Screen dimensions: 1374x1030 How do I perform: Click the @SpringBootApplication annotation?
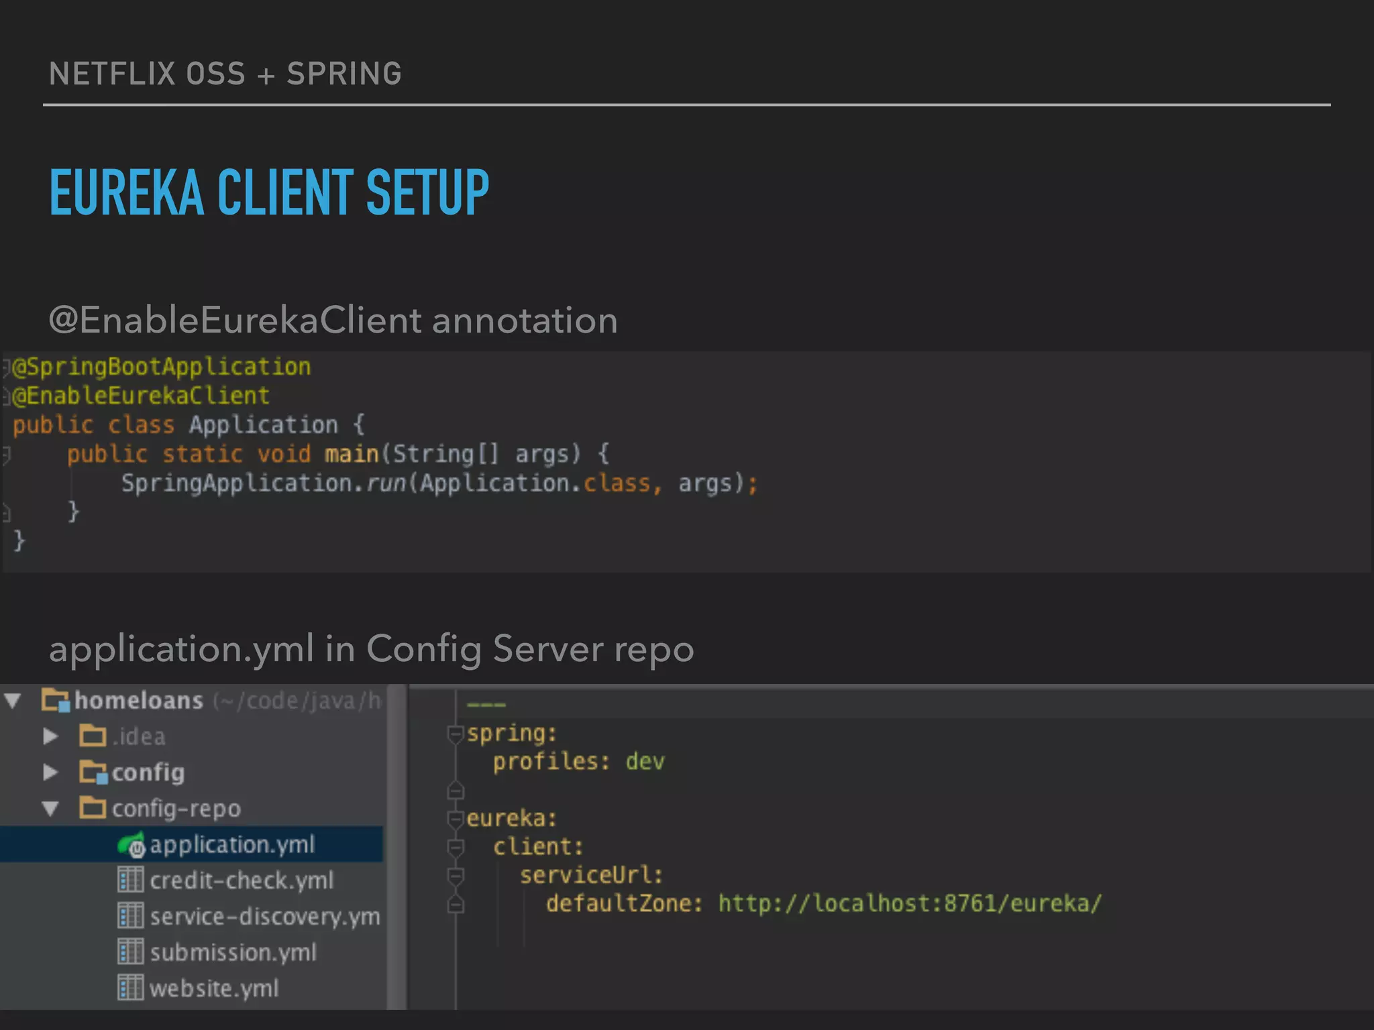tap(162, 367)
